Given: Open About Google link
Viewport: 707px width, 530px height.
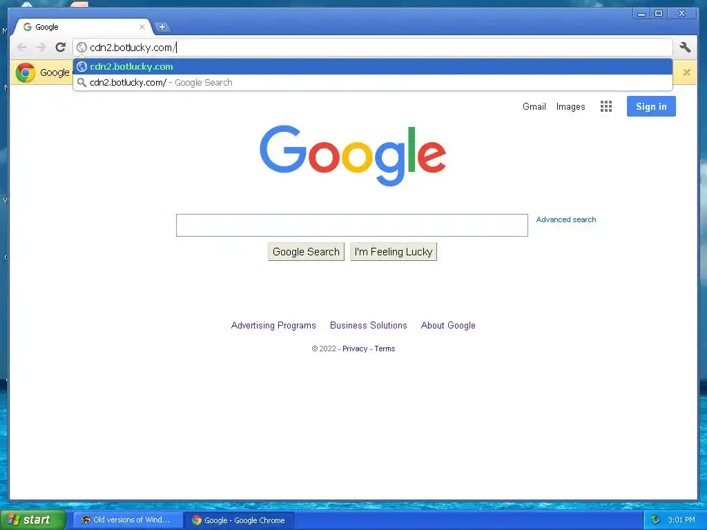Looking at the screenshot, I should point(448,326).
